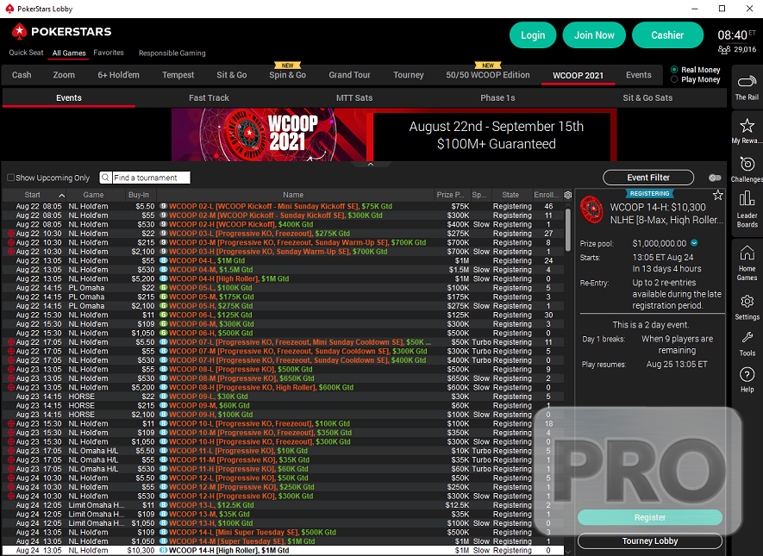
Task: Select the Play Money radio option
Action: [674, 79]
